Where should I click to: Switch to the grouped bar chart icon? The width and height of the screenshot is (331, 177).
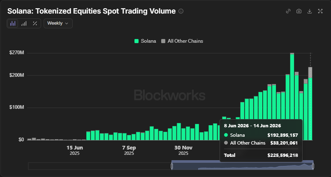coord(24,23)
